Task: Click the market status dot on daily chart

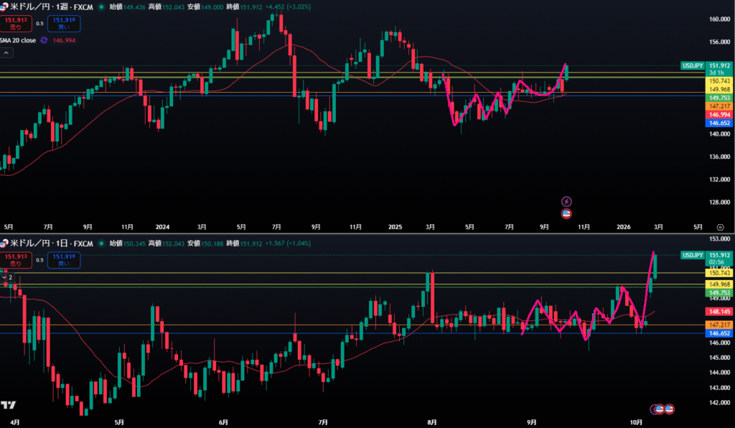Action: 100,243
